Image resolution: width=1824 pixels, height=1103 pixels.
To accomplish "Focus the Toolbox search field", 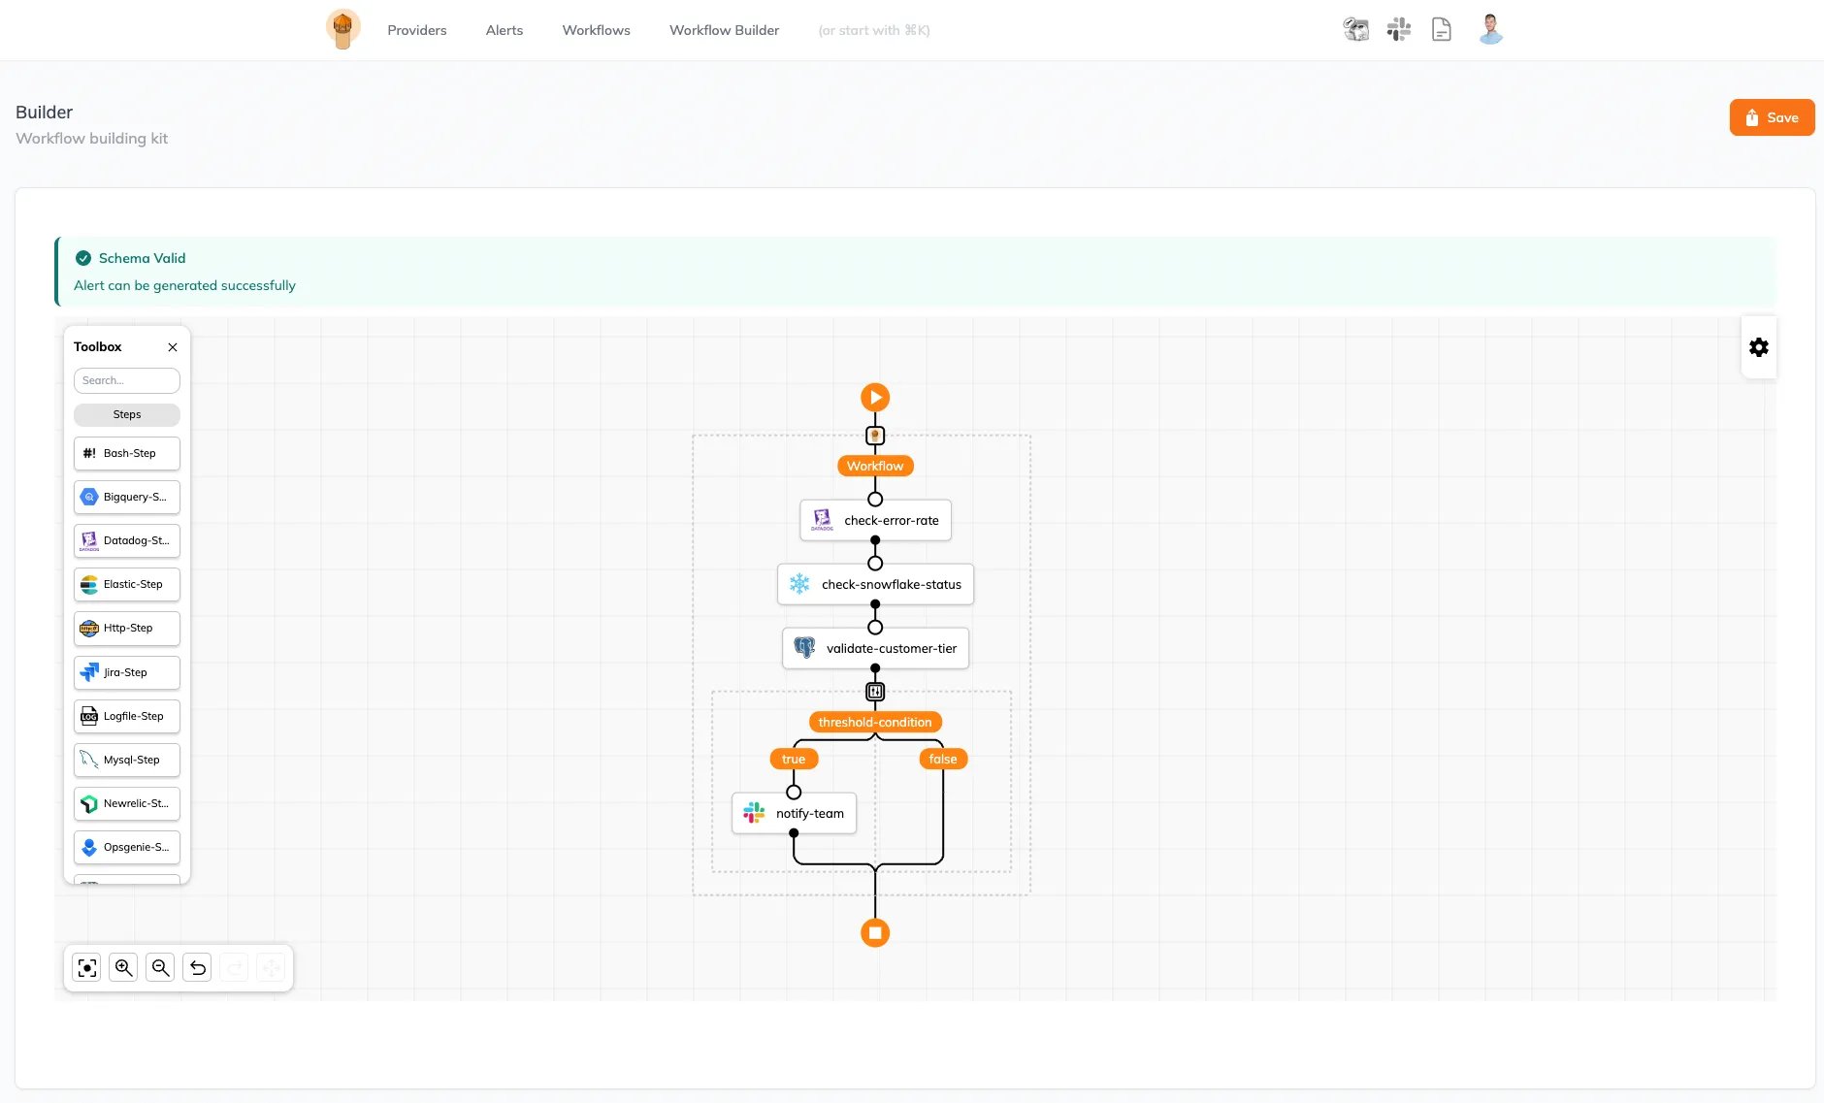I will point(127,381).
